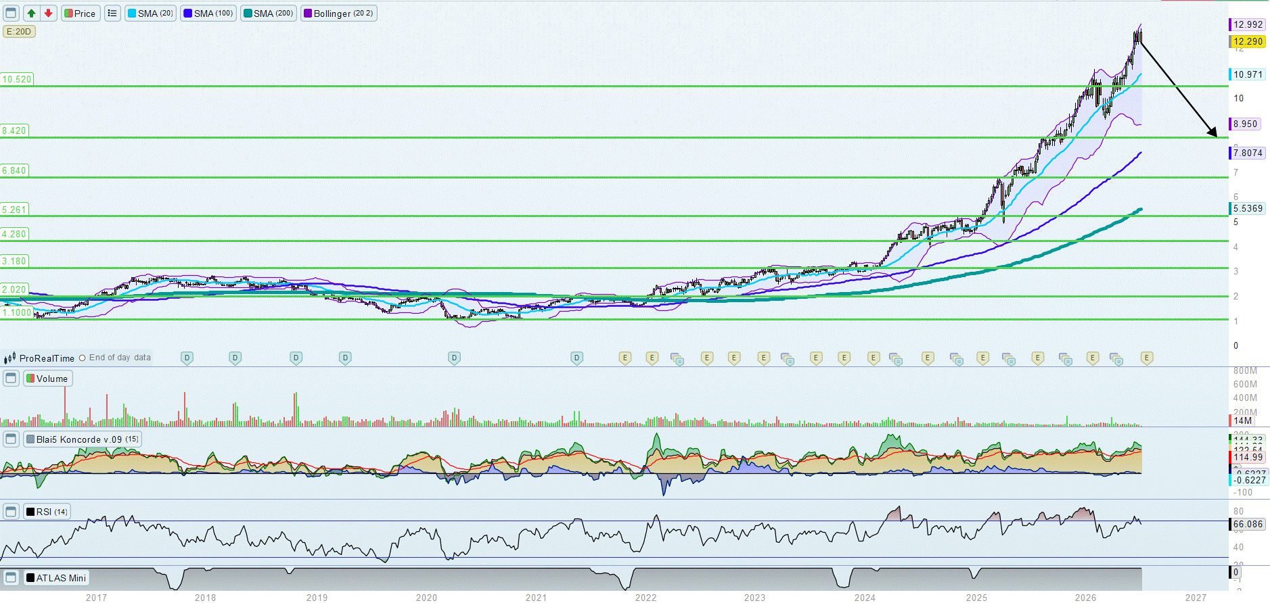Click the D dividend marker in 2019
1270x603 pixels.
coord(345,358)
